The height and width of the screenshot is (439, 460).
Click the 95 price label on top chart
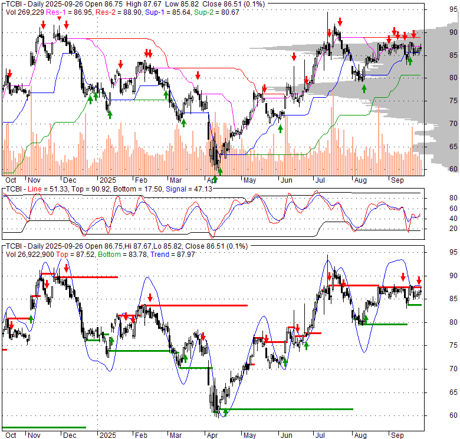pyautogui.click(x=454, y=9)
